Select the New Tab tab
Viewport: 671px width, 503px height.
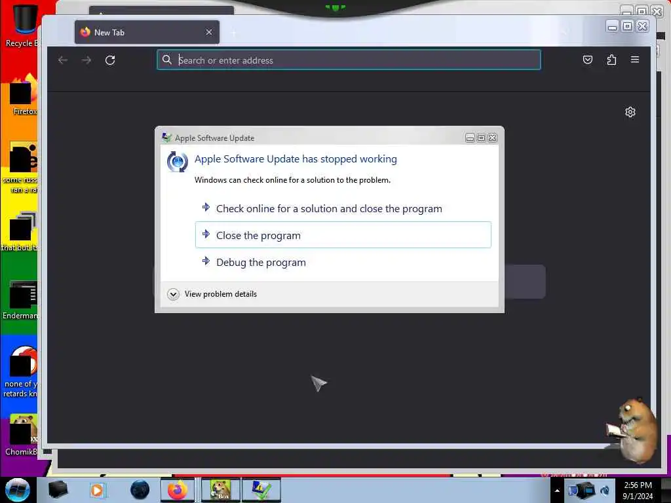(x=147, y=32)
